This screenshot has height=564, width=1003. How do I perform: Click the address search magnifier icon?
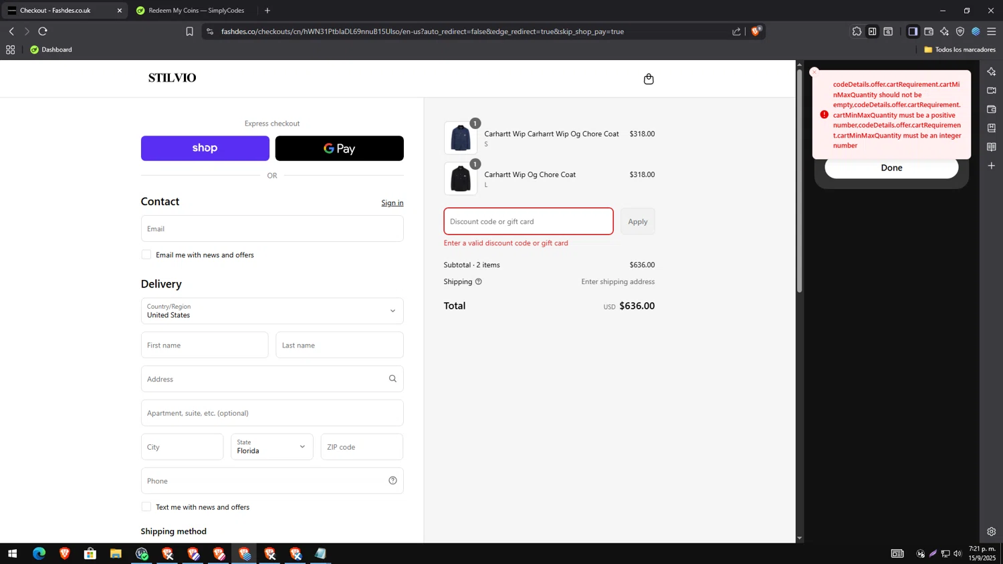tap(393, 379)
